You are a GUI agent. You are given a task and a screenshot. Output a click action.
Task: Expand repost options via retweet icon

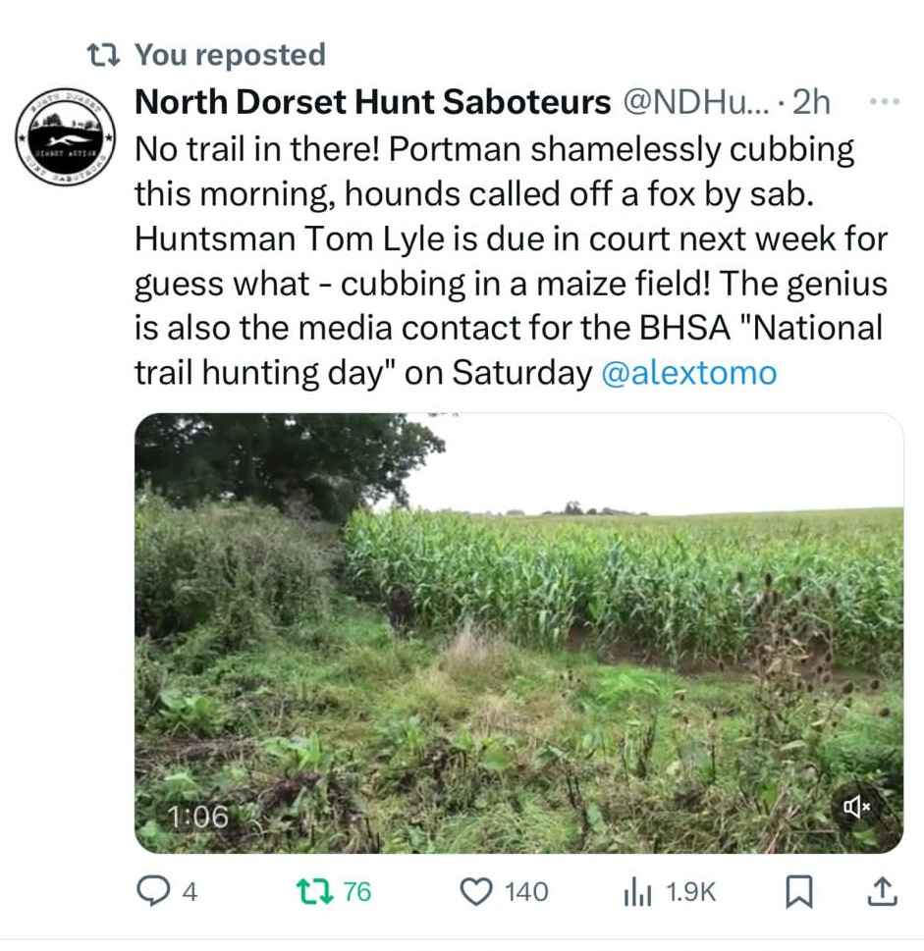[x=313, y=891]
